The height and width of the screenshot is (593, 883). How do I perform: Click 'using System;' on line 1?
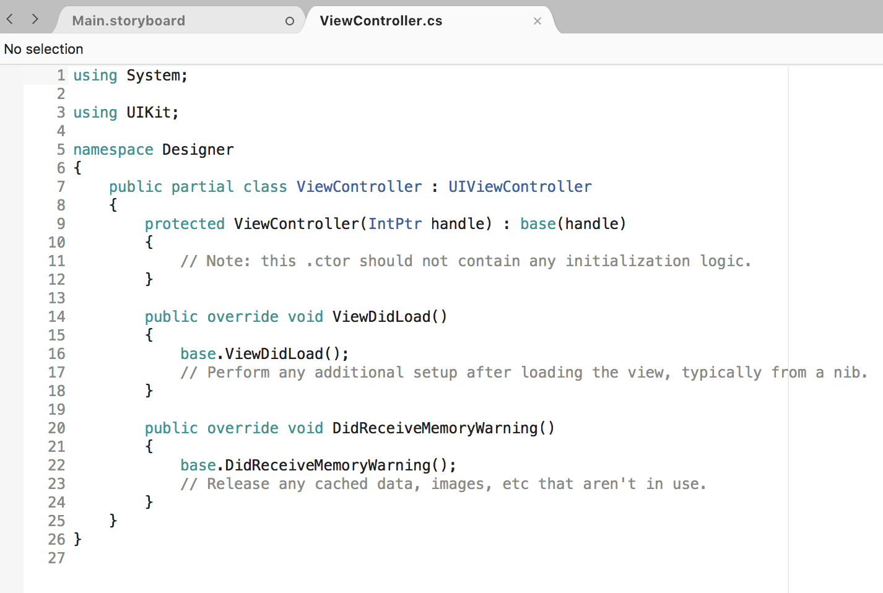pos(131,76)
